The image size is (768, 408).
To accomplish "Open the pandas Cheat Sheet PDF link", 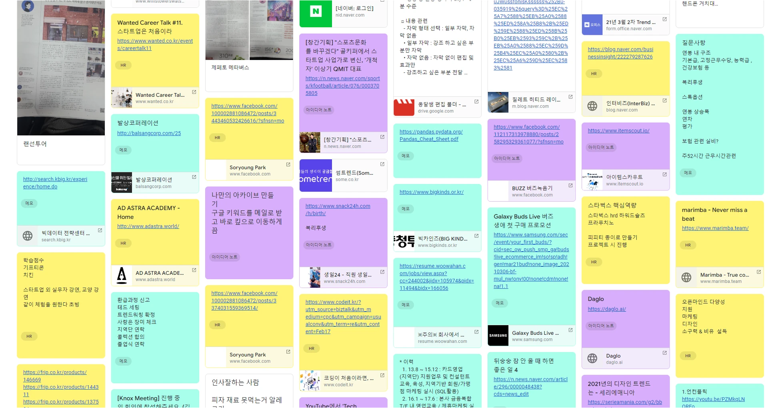I will coord(431,135).
